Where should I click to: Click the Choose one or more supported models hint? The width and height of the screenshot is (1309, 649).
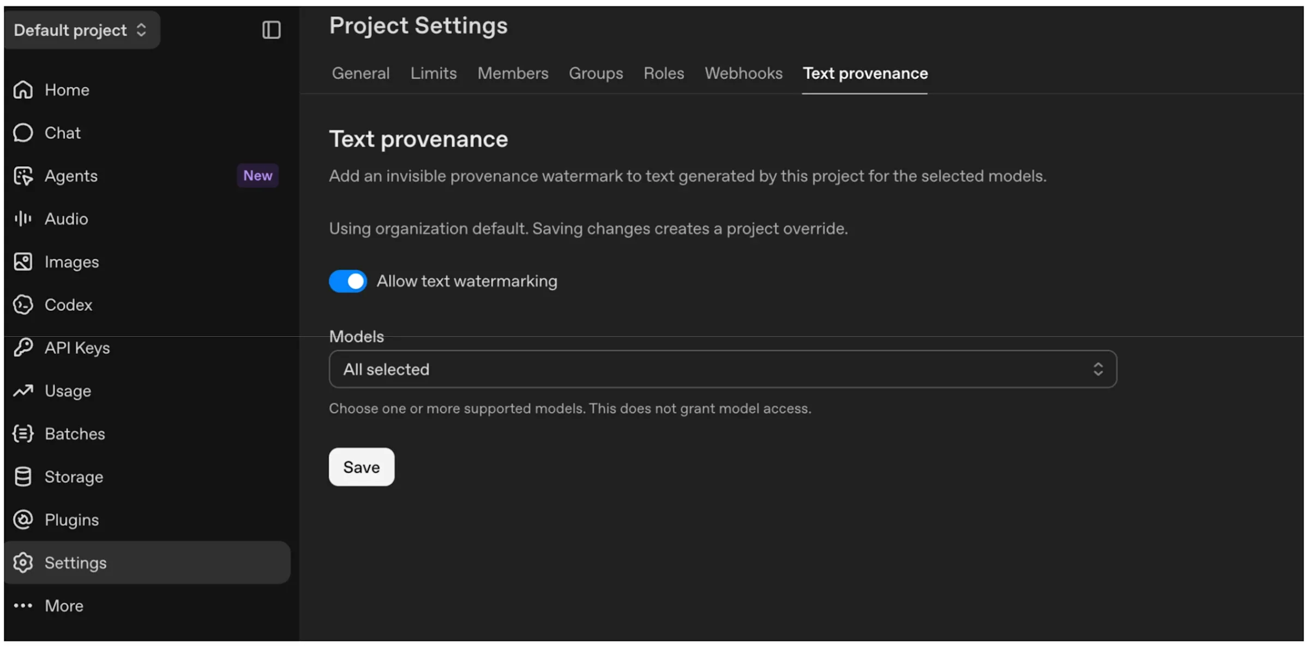[x=570, y=408]
